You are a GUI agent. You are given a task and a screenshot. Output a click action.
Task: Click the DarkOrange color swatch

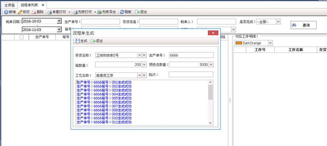pos(239,43)
